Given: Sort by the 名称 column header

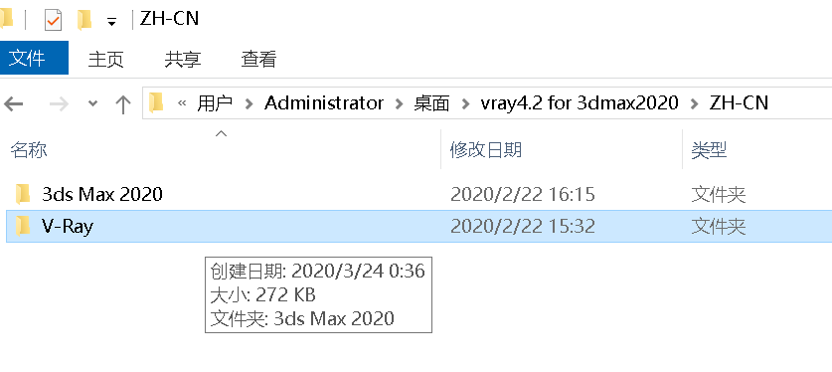Looking at the screenshot, I should coord(29,150).
